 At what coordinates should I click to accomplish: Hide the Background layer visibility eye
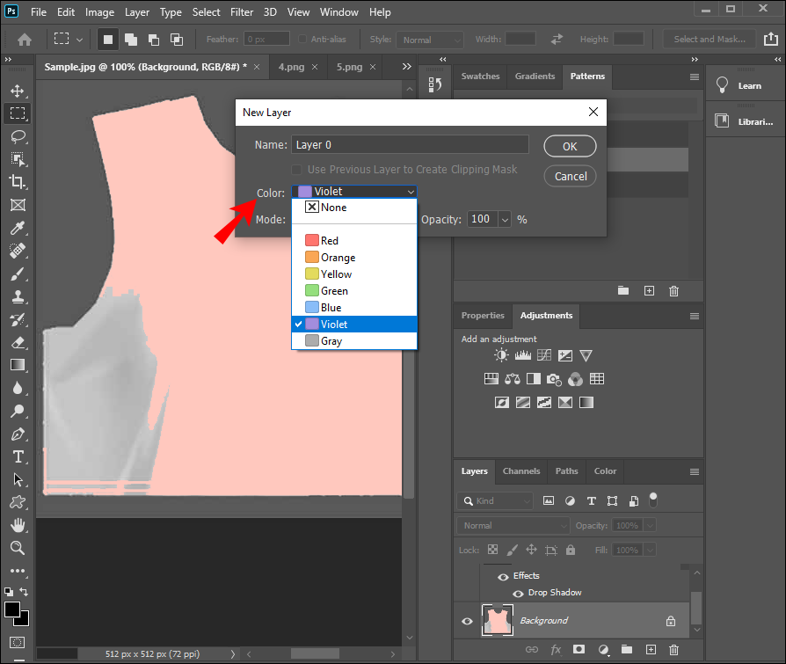pos(467,621)
